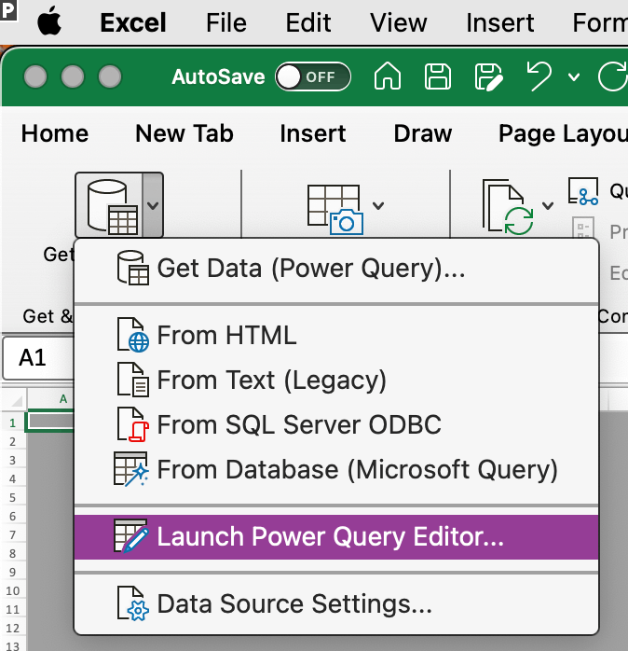Collapse the Get Data dropdown arrow
The width and height of the screenshot is (628, 651).
pos(153,204)
